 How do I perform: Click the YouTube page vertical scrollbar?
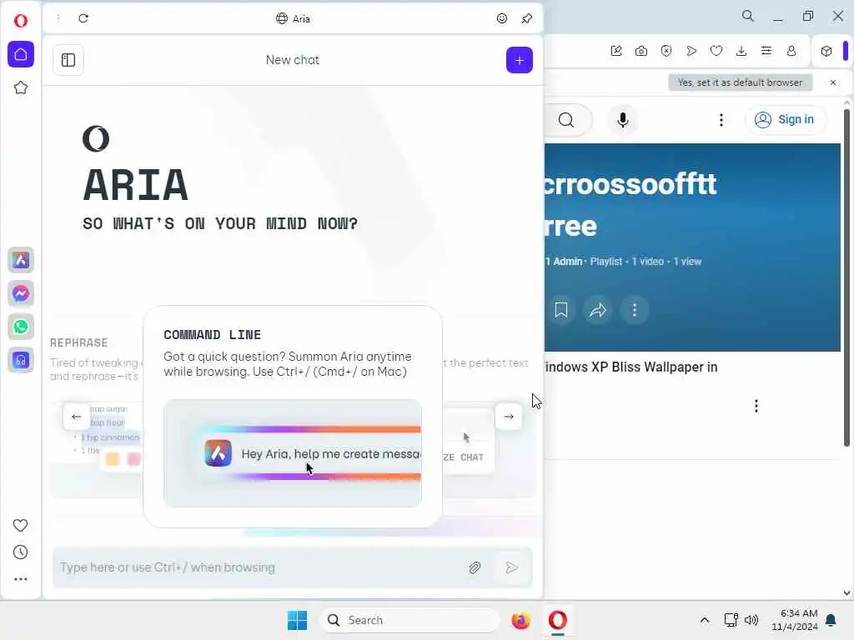coord(846,277)
